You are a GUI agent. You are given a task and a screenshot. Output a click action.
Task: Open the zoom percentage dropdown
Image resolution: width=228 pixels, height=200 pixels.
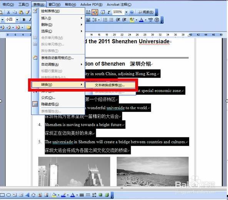click(x=126, y=12)
